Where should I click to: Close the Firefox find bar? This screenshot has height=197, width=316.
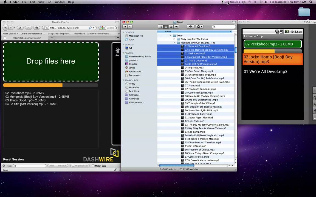[4, 166]
